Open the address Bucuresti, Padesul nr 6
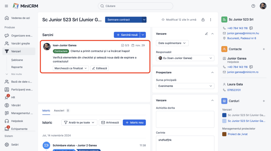The height and width of the screenshot is (151, 271). tap(242, 38)
